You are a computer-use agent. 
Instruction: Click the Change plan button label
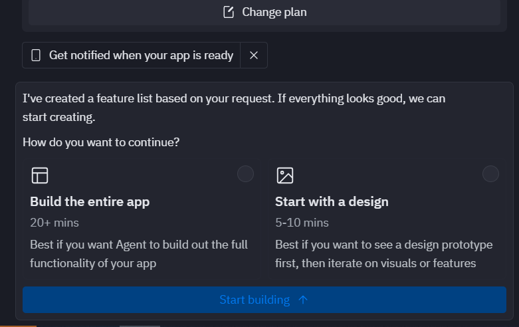click(x=274, y=12)
